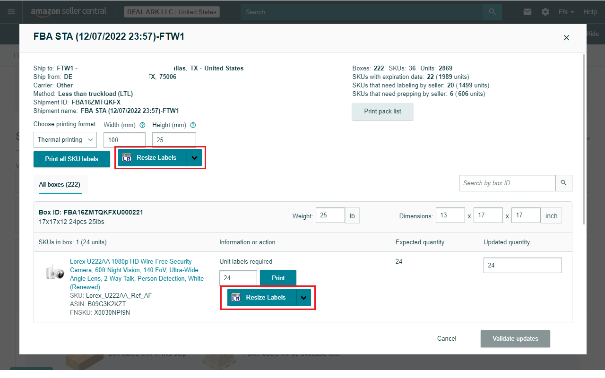The width and height of the screenshot is (605, 378).
Task: Click the top Resize Labels button
Action: pos(153,158)
